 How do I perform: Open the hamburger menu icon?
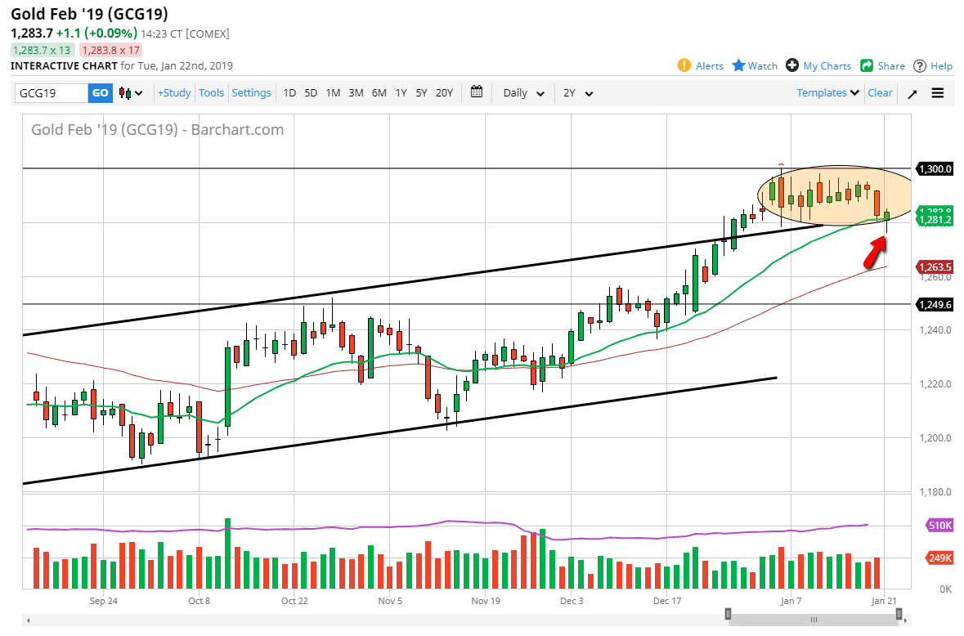pyautogui.click(x=938, y=93)
